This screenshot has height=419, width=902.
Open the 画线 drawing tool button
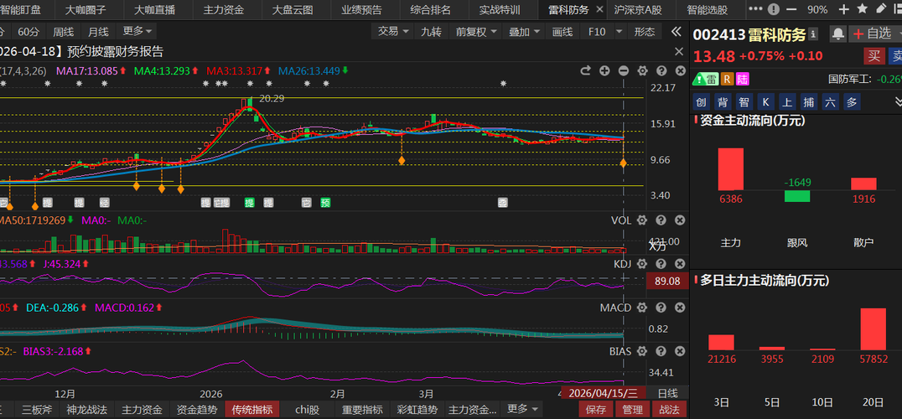tap(562, 32)
